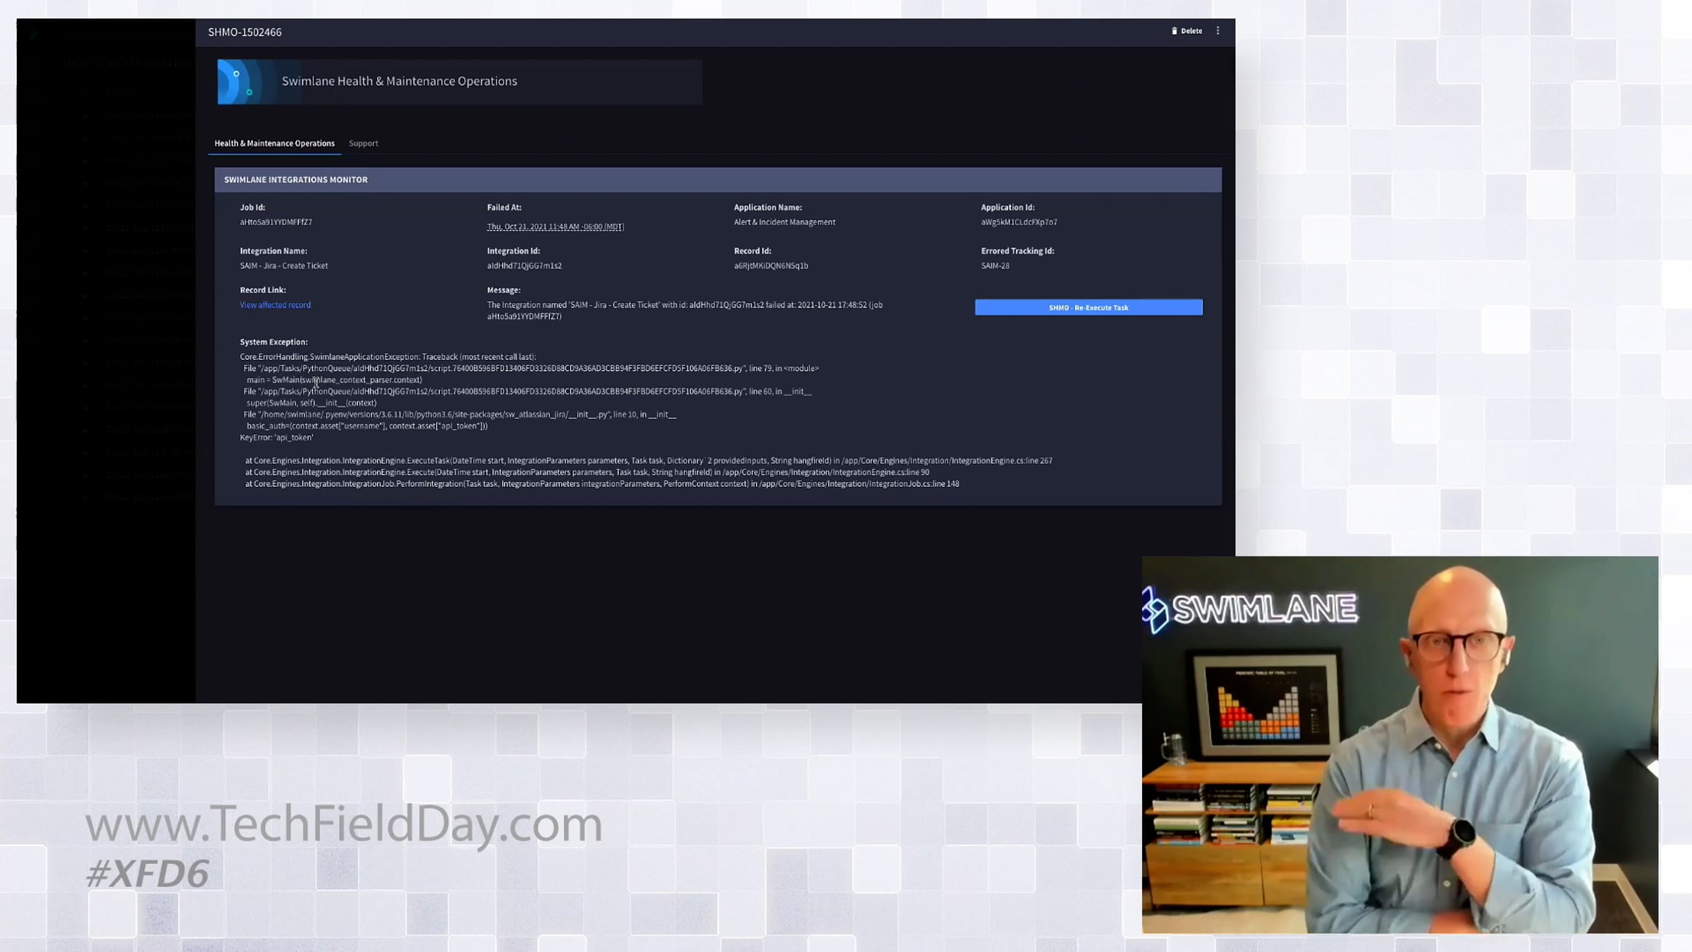This screenshot has width=1692, height=952.
Task: Click SAIM - Jira - Create Ticket integration name
Action: [283, 266]
